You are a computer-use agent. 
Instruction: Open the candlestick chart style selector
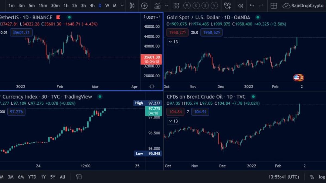pos(132,6)
